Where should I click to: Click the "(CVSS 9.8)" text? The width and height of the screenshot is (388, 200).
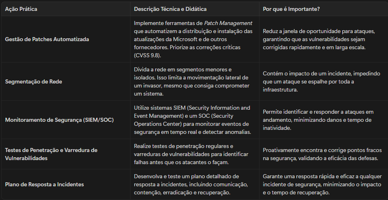148,55
